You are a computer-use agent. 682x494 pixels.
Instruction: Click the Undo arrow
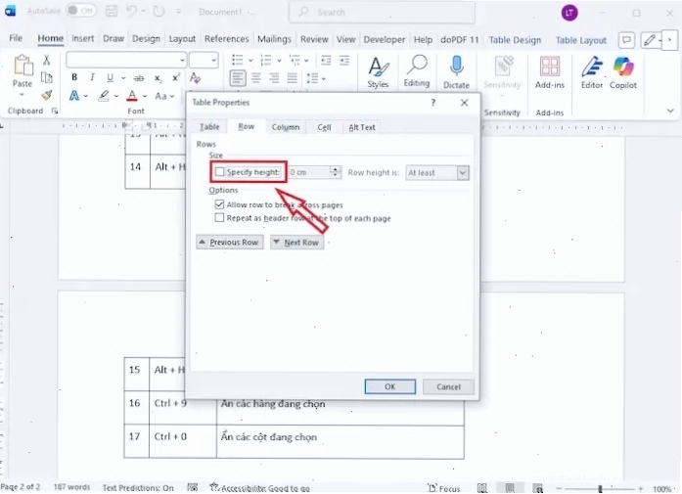point(131,12)
